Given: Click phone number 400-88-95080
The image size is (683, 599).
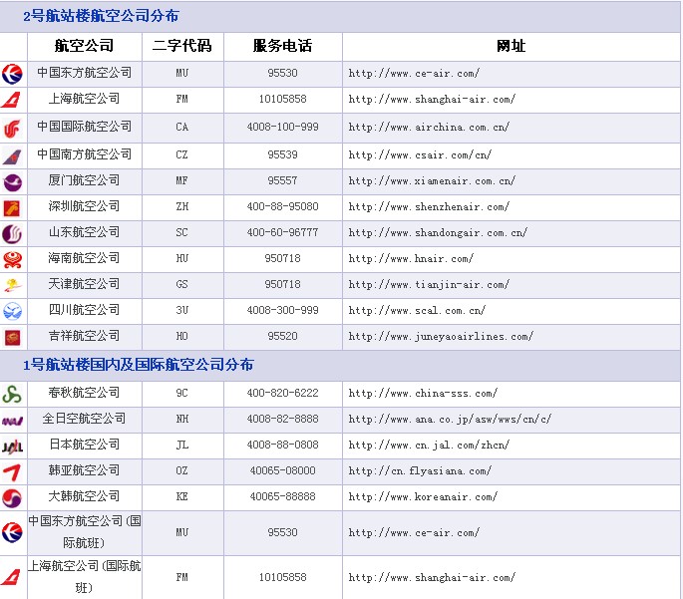Looking at the screenshot, I should point(283,206).
